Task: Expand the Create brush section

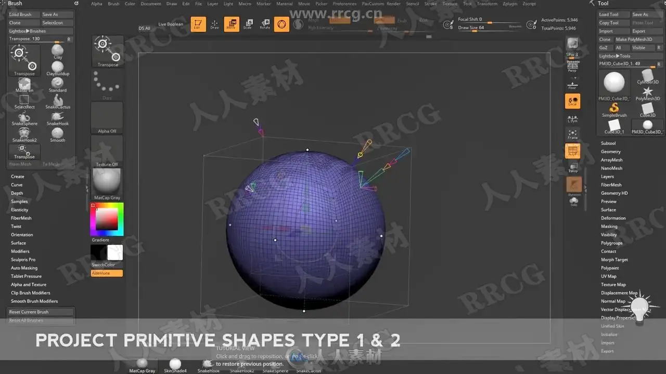Action: 18,177
